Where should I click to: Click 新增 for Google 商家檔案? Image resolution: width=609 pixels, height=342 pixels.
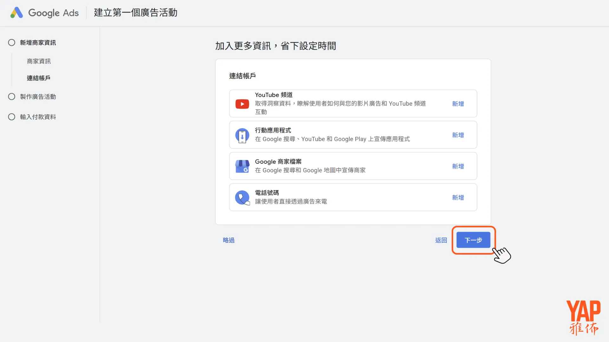tap(458, 166)
